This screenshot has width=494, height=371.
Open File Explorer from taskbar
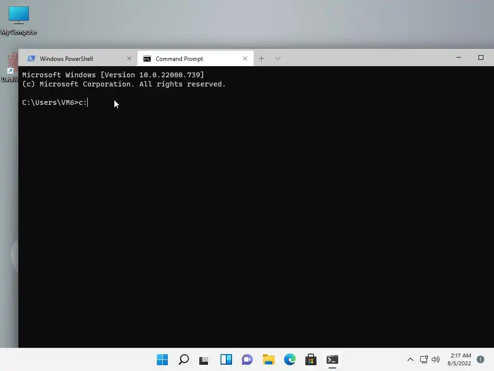269,359
